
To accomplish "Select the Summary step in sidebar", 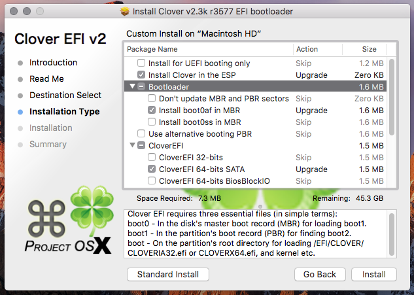I will coord(48,145).
